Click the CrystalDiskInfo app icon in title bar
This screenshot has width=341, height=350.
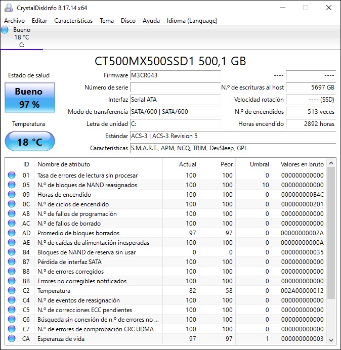tap(9, 8)
